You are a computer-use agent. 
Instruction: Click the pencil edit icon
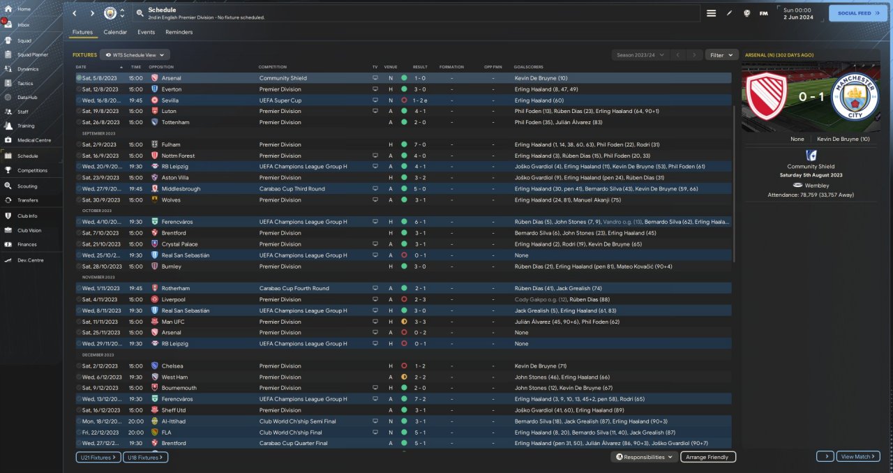tap(729, 13)
